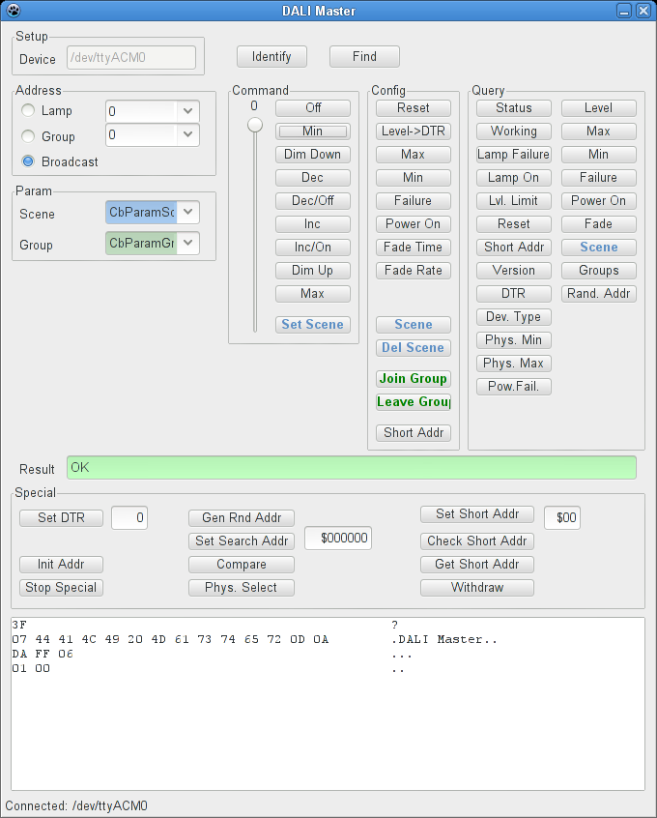
Task: Click the Command Max button
Action: point(313,294)
